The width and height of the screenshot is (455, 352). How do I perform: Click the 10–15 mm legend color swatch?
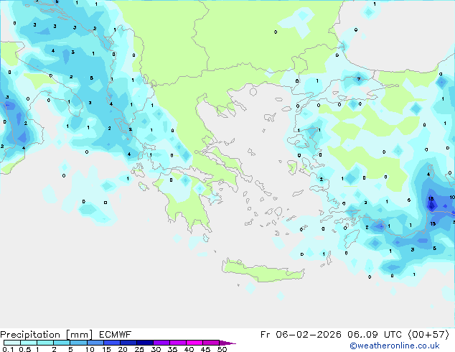[x=95, y=343]
